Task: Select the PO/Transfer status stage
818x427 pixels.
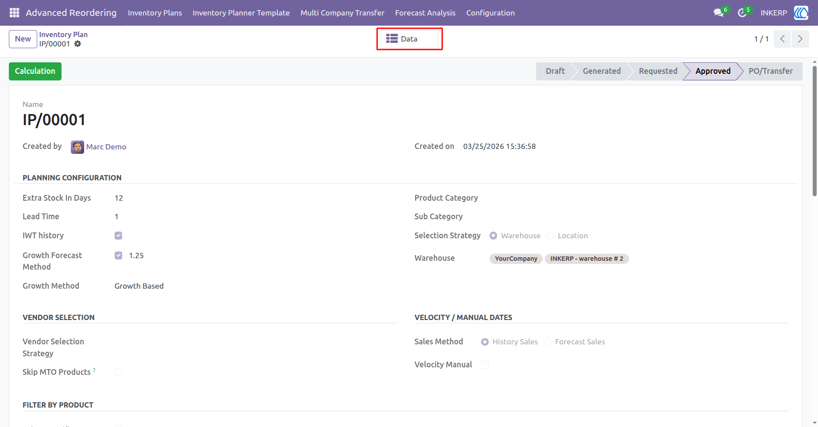Action: click(x=771, y=71)
